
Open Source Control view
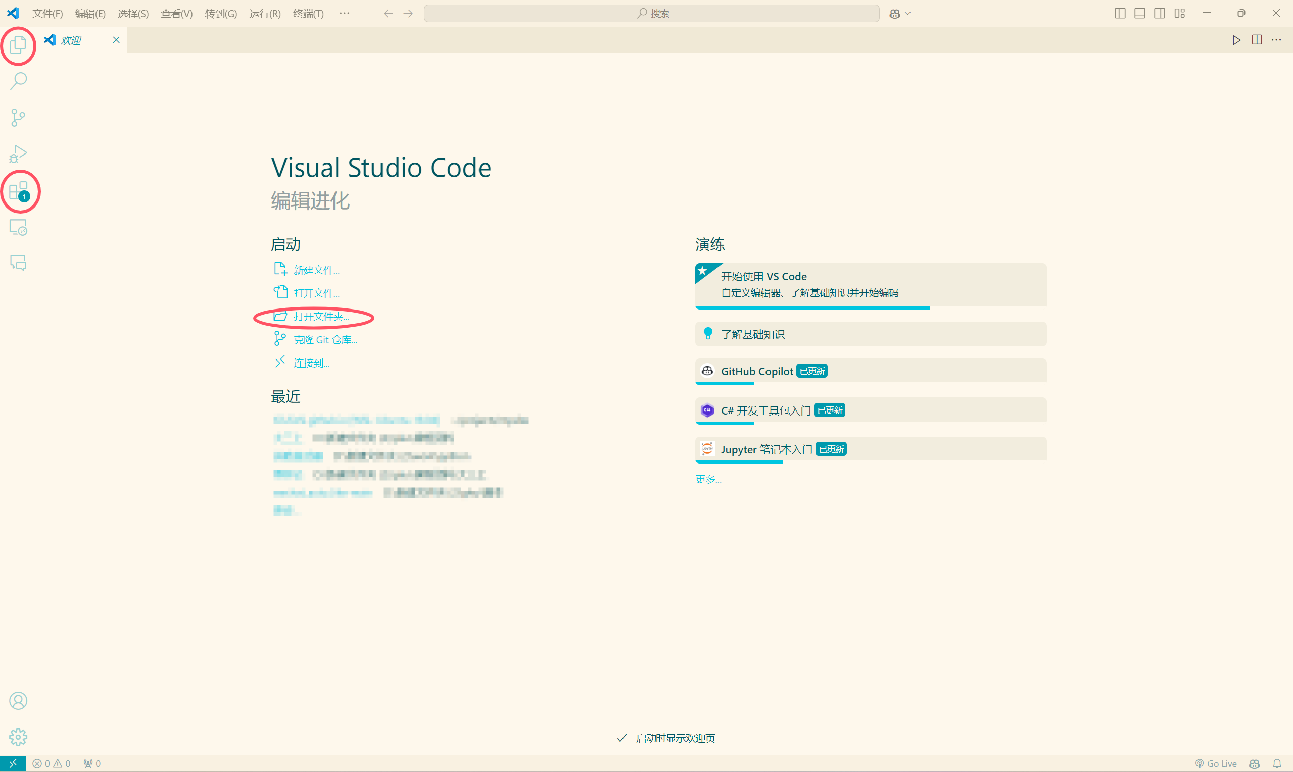point(18,118)
